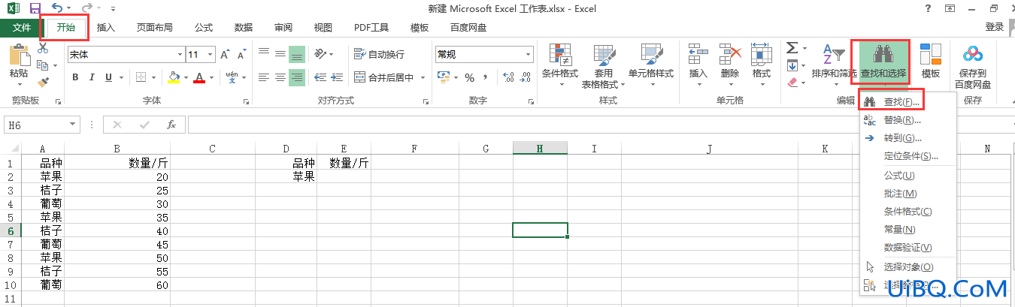Image resolution: width=1015 pixels, height=307 pixels.
Task: Increase indent in the cell
Action: [338, 77]
